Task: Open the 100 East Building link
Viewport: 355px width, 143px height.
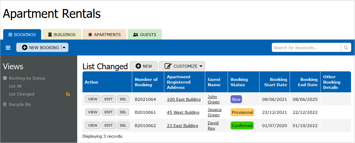Action: tap(184, 99)
